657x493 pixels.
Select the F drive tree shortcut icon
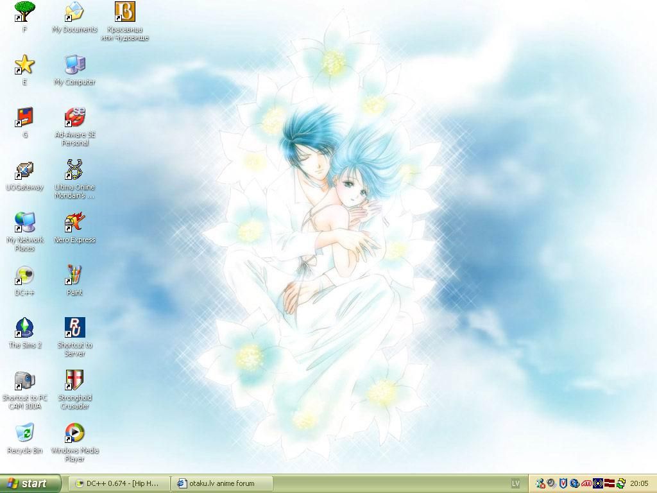25,12
